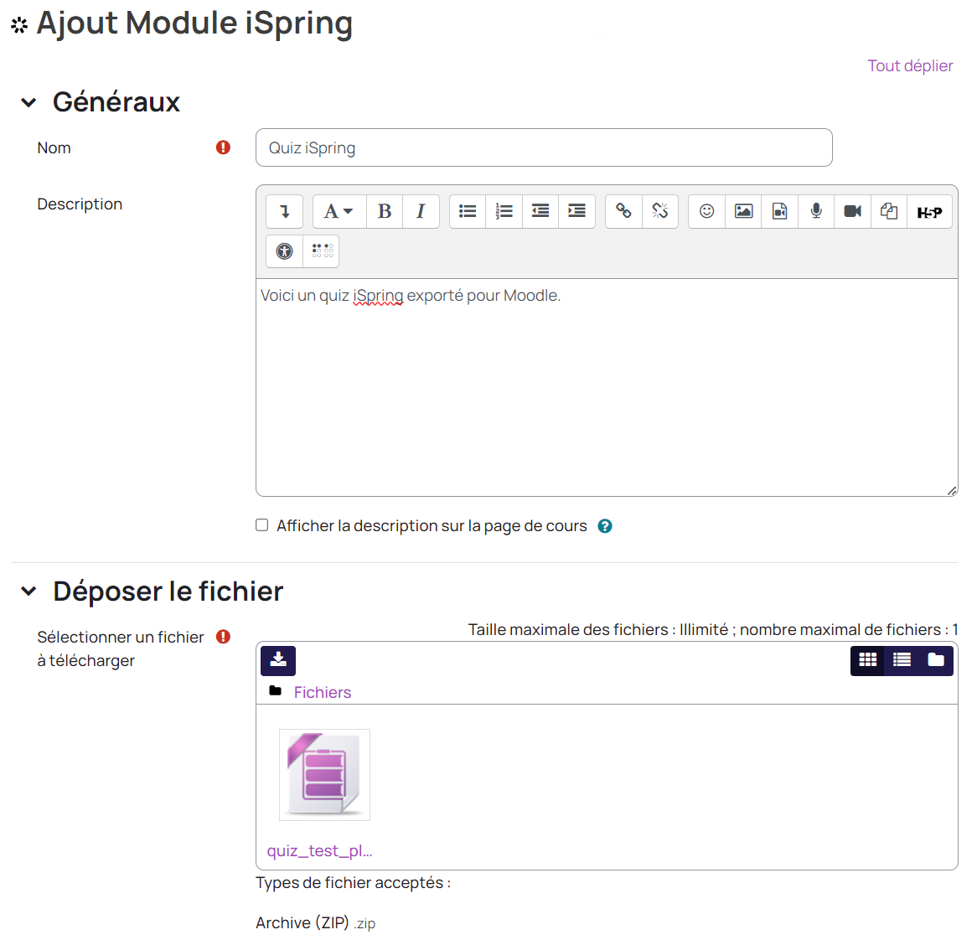This screenshot has height=940, width=977.
Task: Open the emoji picker in editor
Action: 706,211
